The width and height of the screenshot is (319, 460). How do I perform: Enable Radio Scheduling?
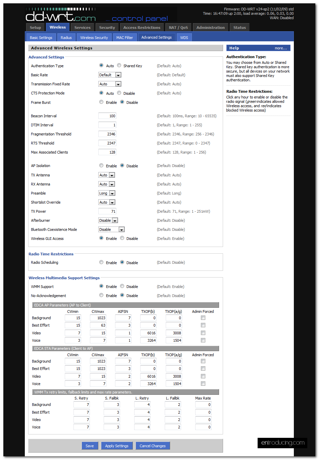pos(101,262)
